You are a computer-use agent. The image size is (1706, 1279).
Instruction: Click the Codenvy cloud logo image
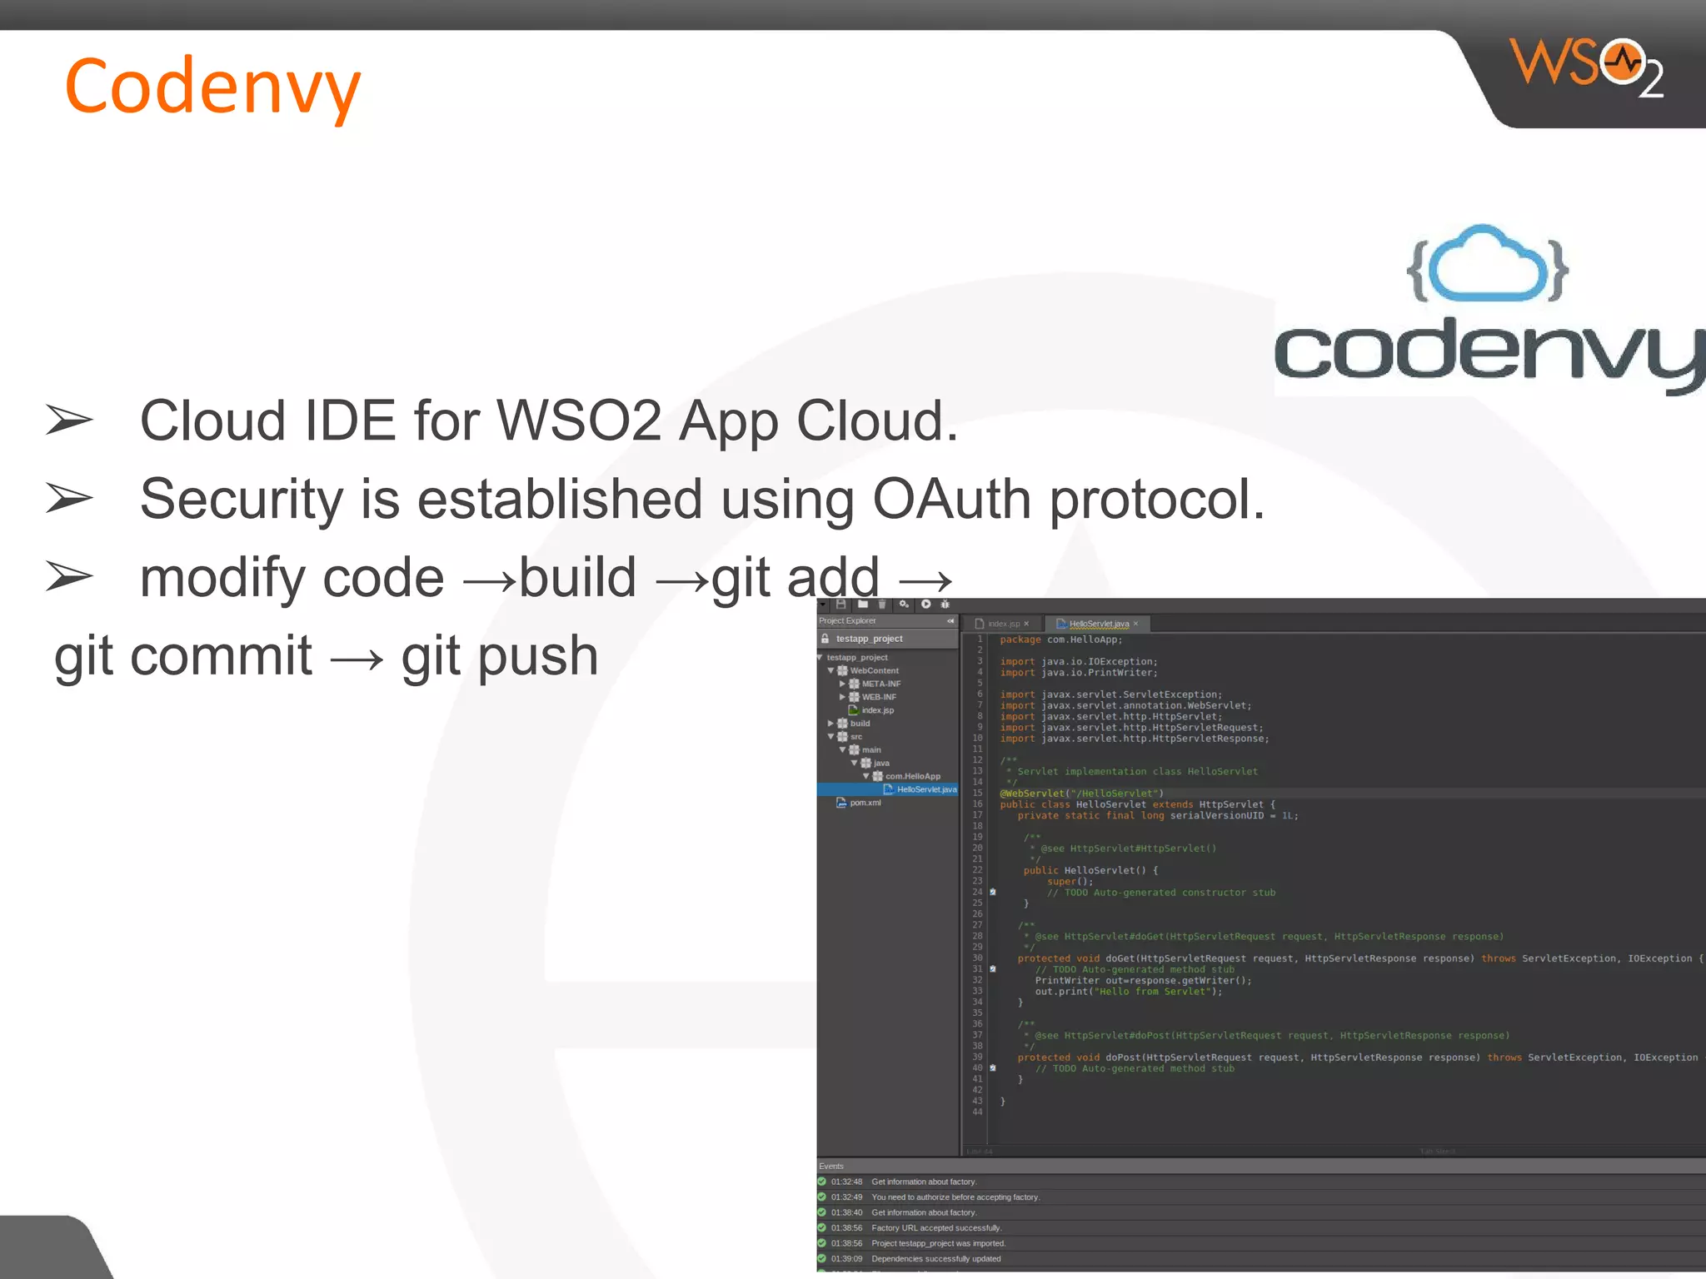pyautogui.click(x=1489, y=308)
